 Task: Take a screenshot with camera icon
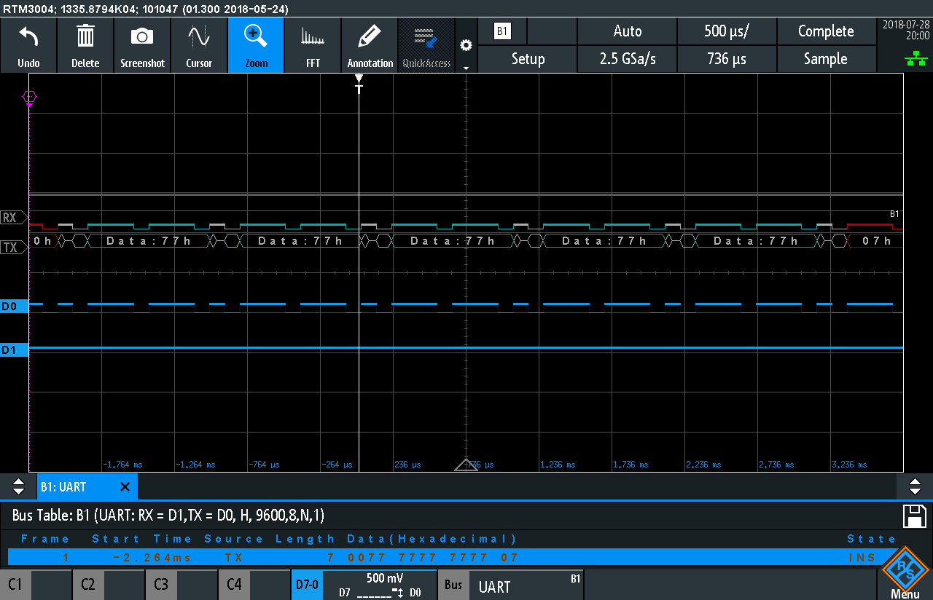tap(142, 45)
